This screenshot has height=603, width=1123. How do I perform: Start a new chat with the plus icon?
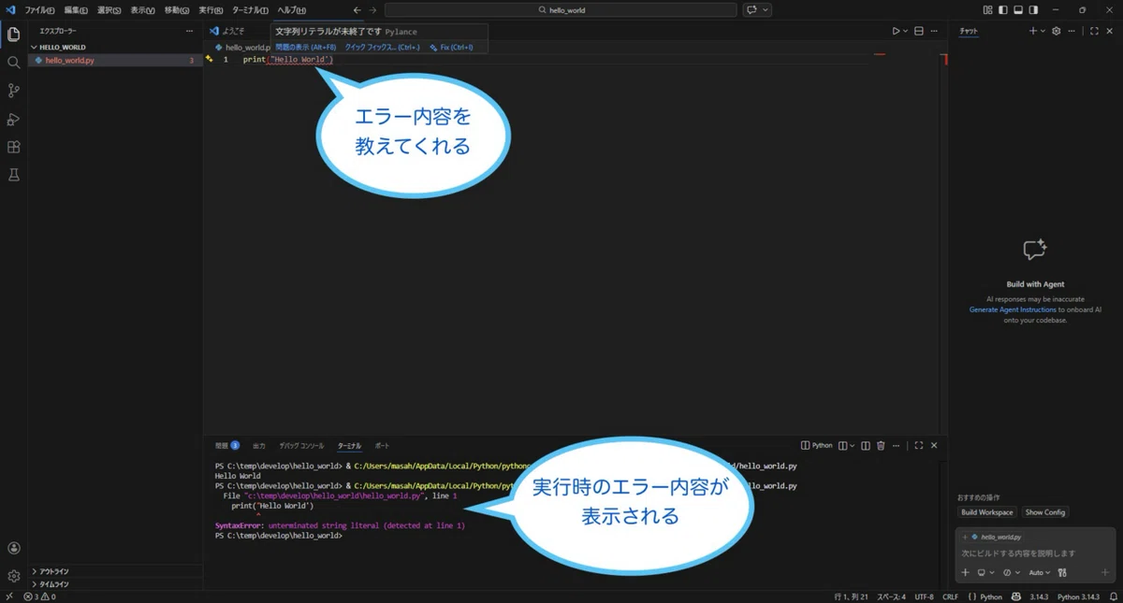1033,31
